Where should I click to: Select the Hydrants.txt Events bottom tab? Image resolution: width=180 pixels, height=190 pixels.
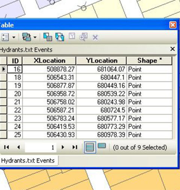coord(28,161)
